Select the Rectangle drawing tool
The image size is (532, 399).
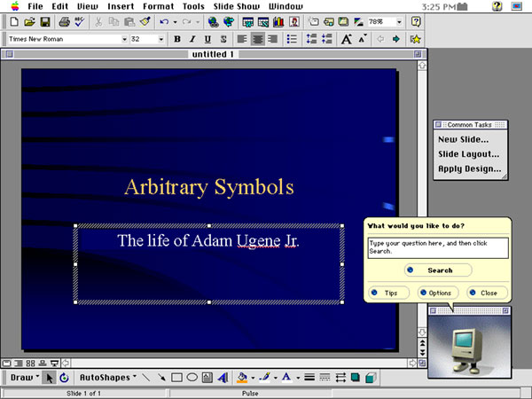tap(176, 377)
